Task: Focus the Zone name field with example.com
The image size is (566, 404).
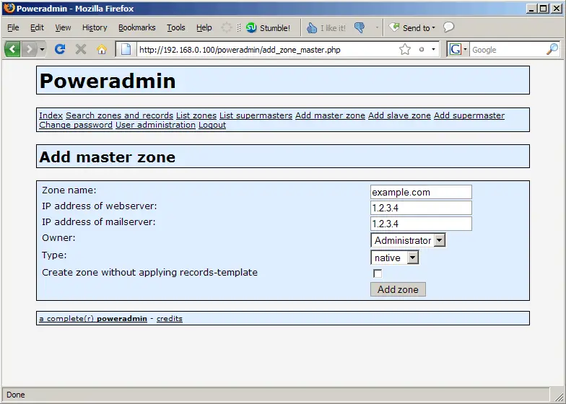Action: [x=422, y=192]
